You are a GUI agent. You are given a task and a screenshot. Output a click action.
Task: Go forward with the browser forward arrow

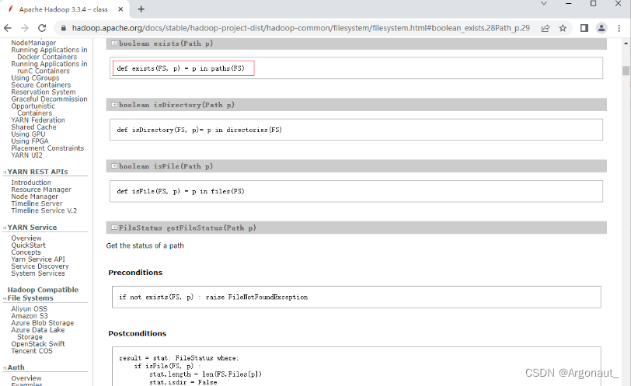[x=25, y=28]
